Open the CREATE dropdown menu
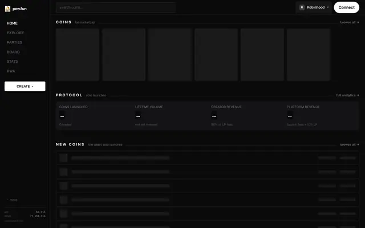The height and width of the screenshot is (228, 365). coord(25,86)
